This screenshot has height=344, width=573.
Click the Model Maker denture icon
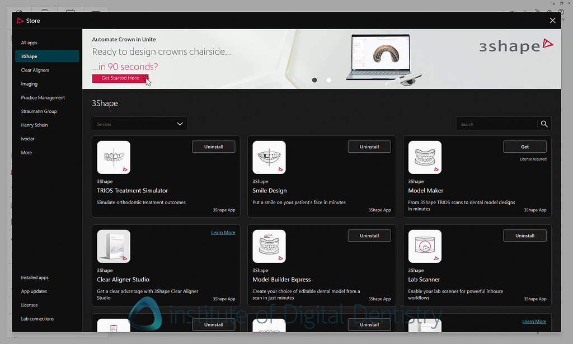pos(425,157)
